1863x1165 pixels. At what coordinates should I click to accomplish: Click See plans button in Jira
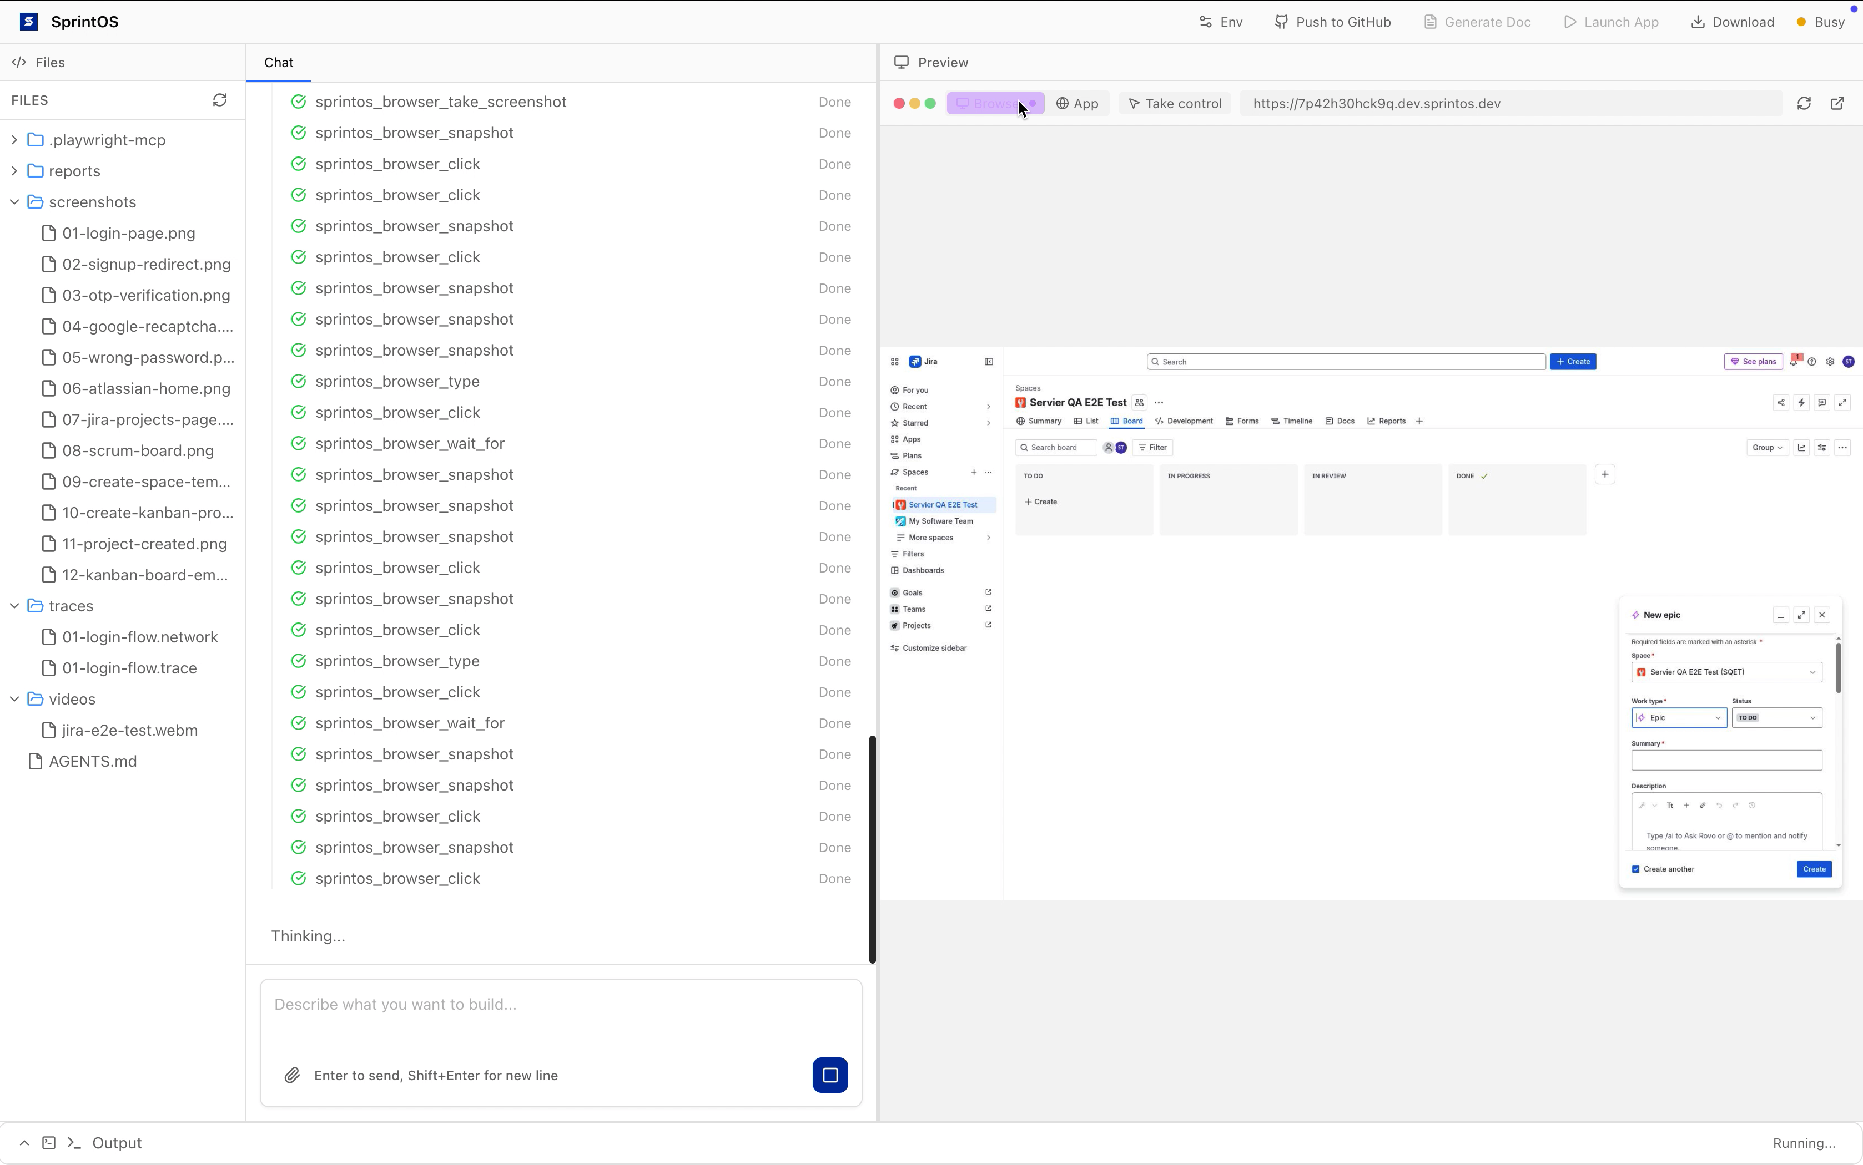point(1753,361)
